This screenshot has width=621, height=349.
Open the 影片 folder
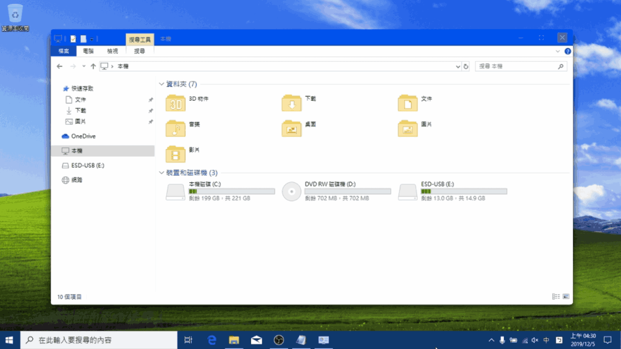click(x=183, y=154)
